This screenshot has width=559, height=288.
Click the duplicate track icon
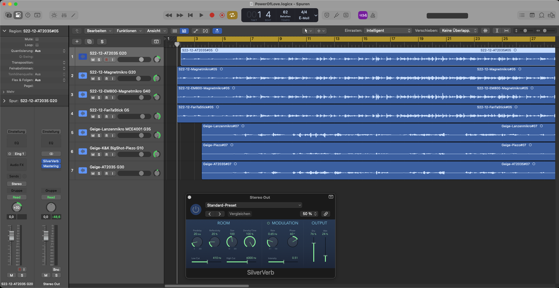click(89, 42)
